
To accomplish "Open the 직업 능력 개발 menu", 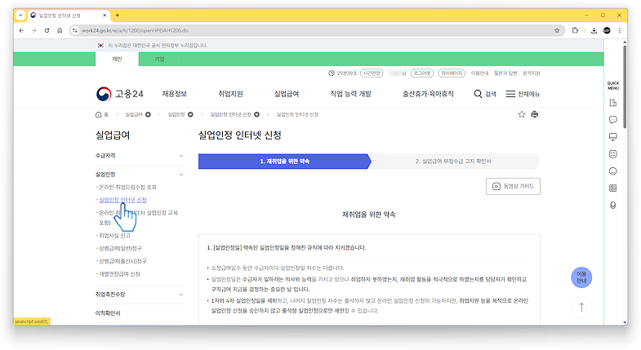I will tap(351, 94).
